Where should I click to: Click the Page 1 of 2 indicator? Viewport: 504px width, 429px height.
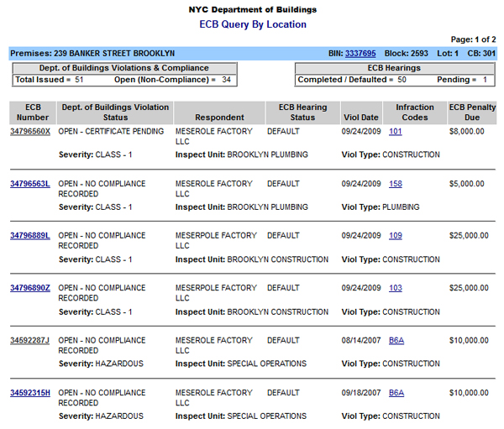pyautogui.click(x=473, y=39)
